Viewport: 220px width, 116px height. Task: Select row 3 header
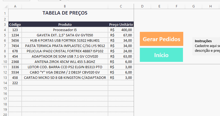(x=4, y=24)
